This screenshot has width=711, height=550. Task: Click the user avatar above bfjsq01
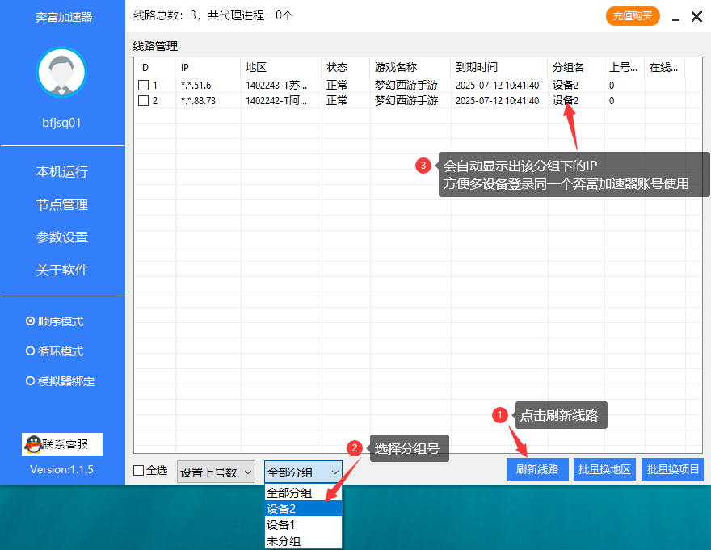coord(61,72)
